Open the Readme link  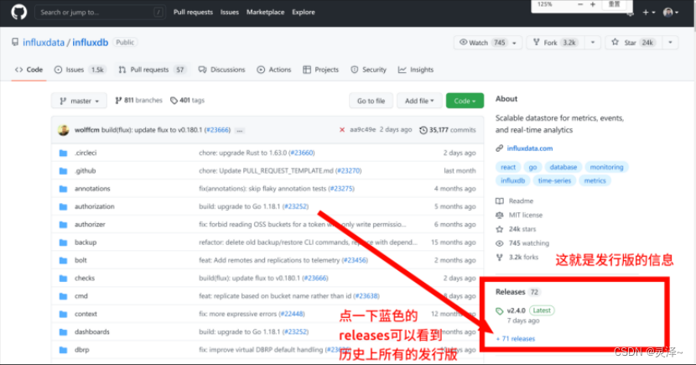(x=515, y=201)
